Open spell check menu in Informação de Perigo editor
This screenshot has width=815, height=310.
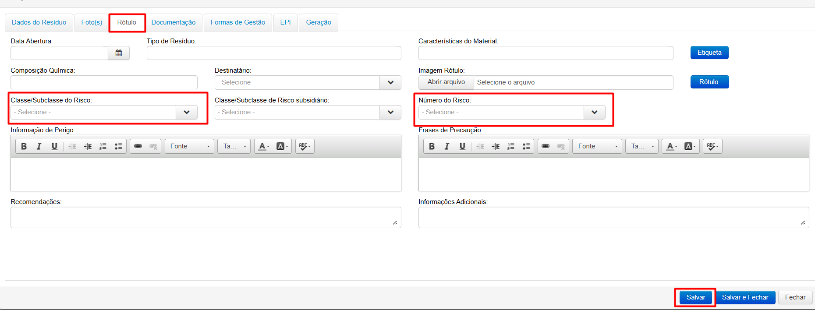tap(305, 146)
